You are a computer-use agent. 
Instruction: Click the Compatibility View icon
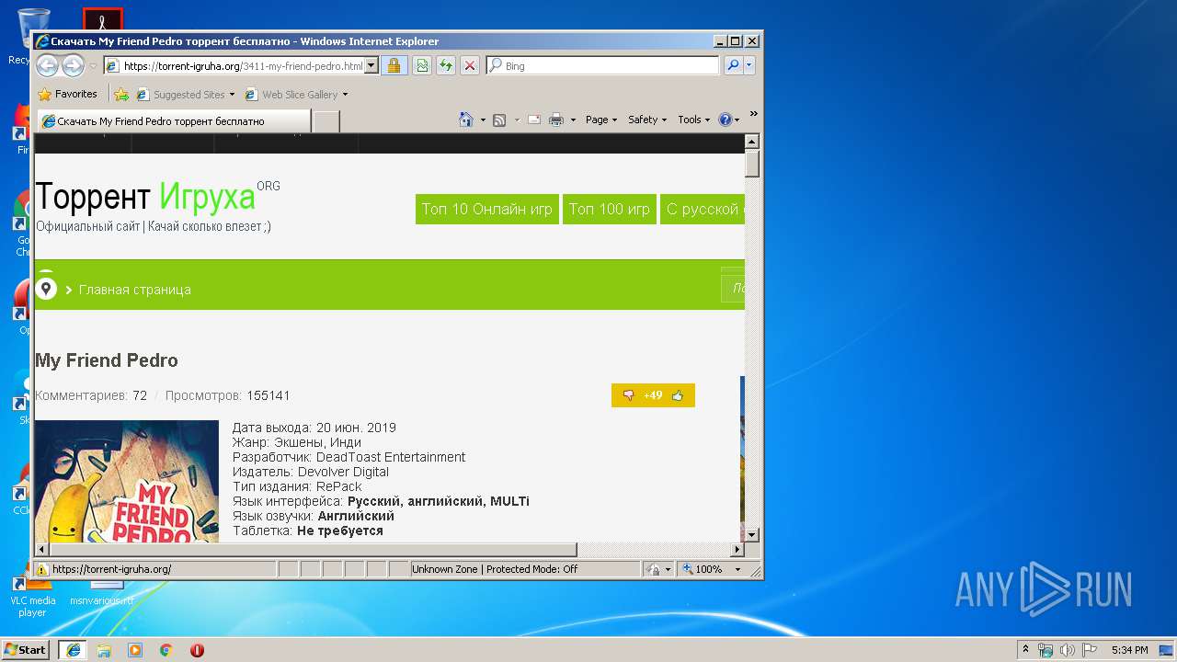pos(422,65)
